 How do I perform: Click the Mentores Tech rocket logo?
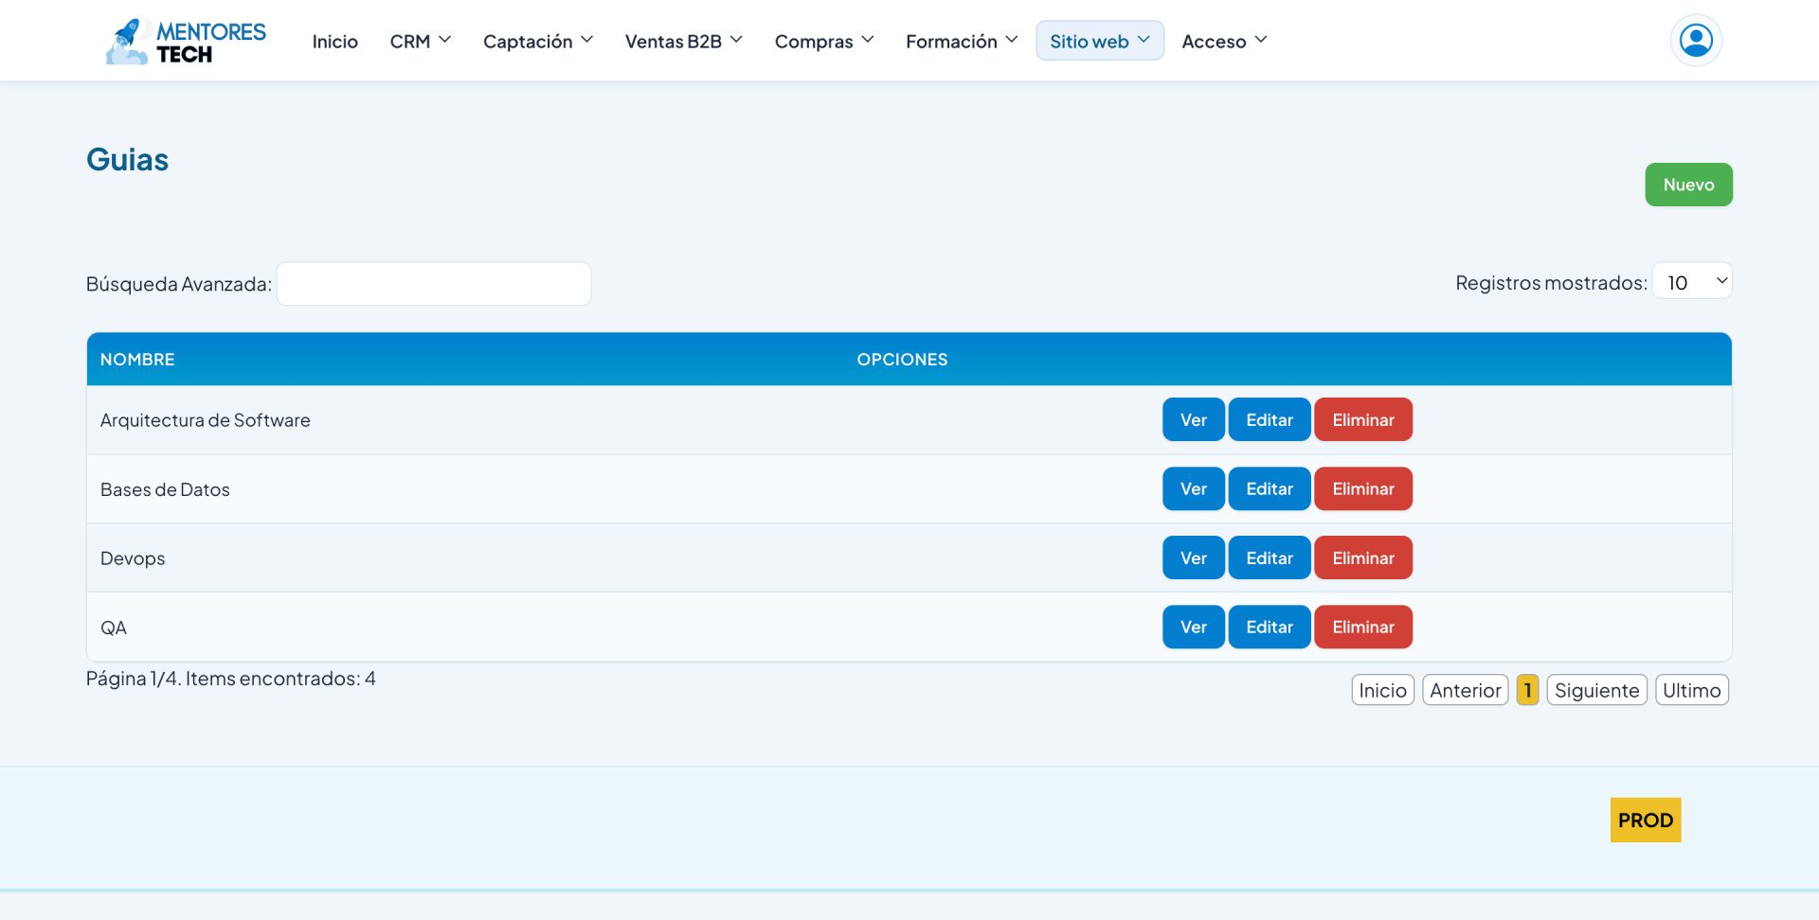[186, 42]
